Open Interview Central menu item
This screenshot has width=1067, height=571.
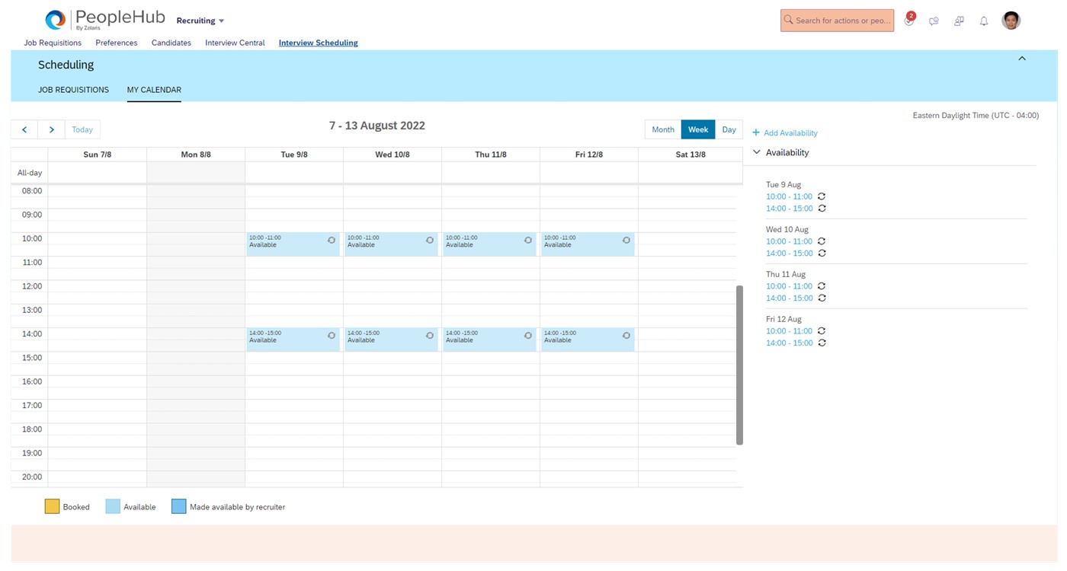pos(235,43)
